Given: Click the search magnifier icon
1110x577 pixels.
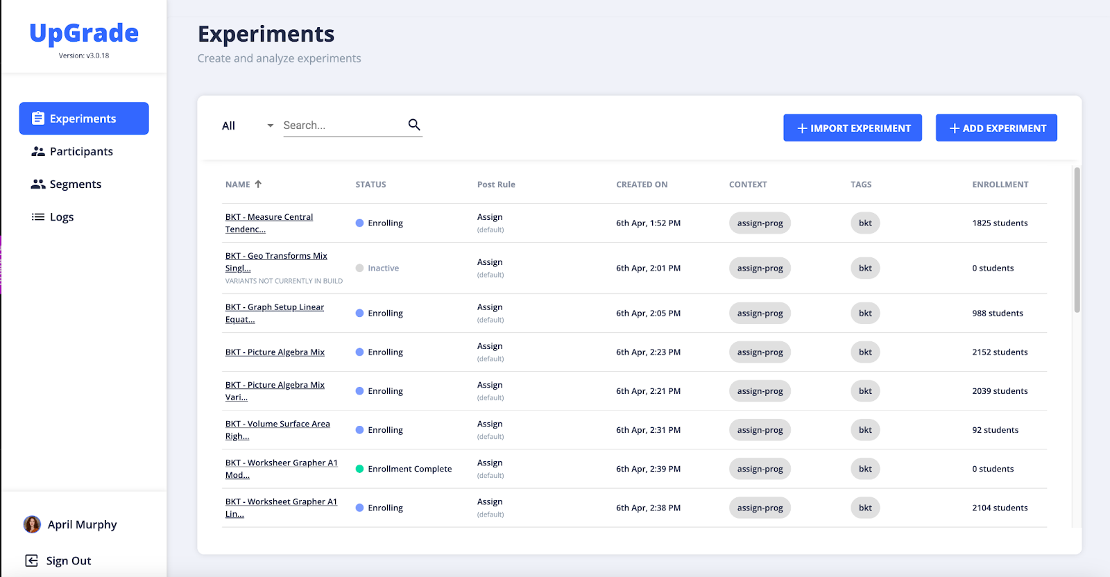Looking at the screenshot, I should click(414, 125).
